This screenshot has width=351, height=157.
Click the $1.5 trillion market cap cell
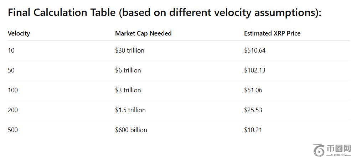[x=130, y=110]
